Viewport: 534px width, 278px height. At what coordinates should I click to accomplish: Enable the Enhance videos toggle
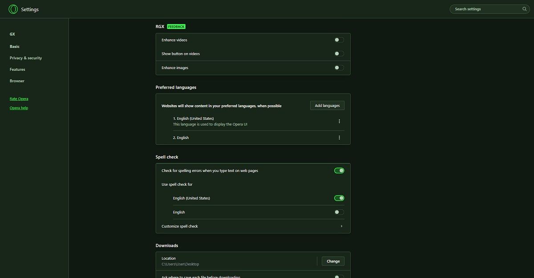pyautogui.click(x=339, y=40)
